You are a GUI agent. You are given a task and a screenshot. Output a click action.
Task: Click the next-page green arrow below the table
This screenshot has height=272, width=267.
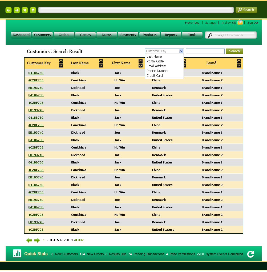coord(37,240)
